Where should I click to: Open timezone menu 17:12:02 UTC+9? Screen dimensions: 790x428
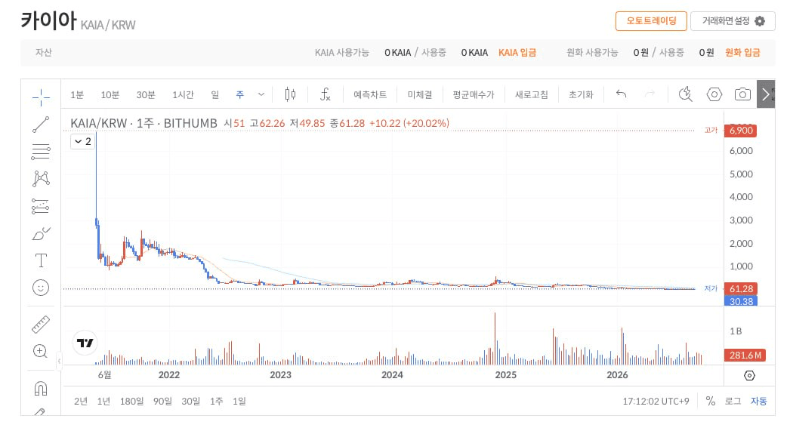pos(656,402)
